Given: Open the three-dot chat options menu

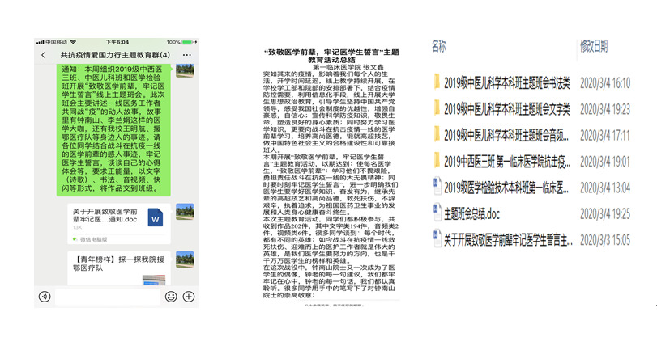Looking at the screenshot, I should pyautogui.click(x=187, y=55).
